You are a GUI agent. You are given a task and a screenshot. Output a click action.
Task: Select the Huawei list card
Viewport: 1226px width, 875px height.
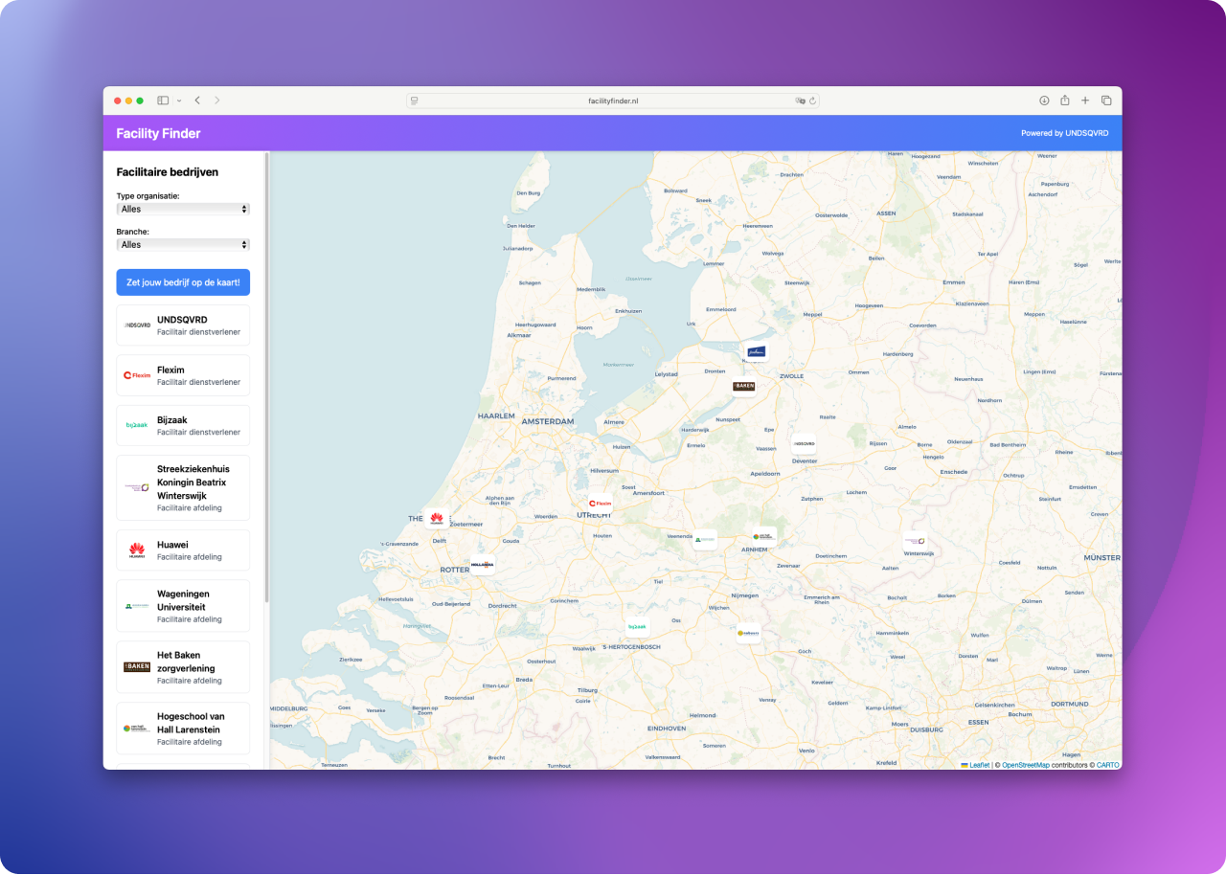183,550
